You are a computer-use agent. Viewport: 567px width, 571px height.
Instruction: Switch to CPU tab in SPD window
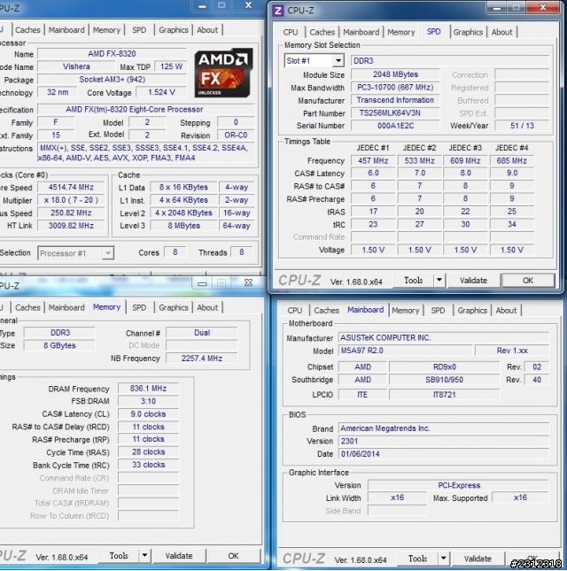coord(291,32)
